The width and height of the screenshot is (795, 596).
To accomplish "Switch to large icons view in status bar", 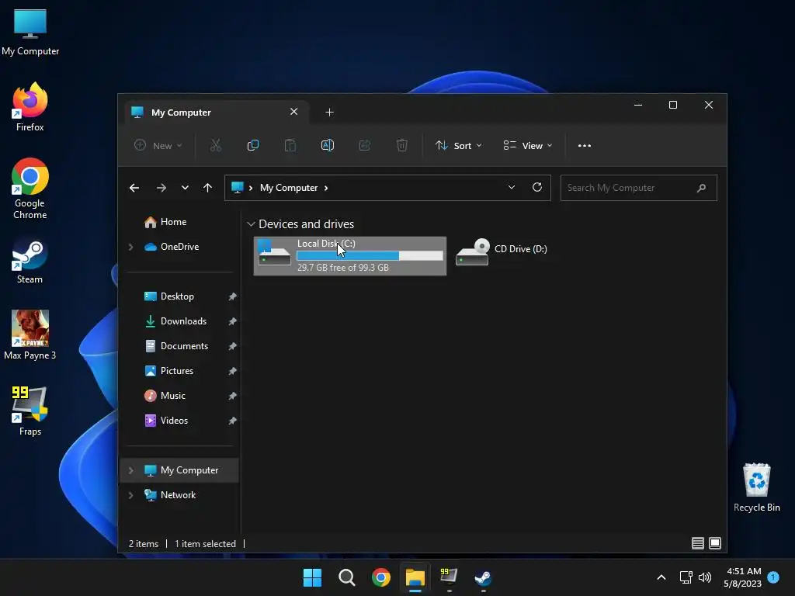I will pos(715,543).
